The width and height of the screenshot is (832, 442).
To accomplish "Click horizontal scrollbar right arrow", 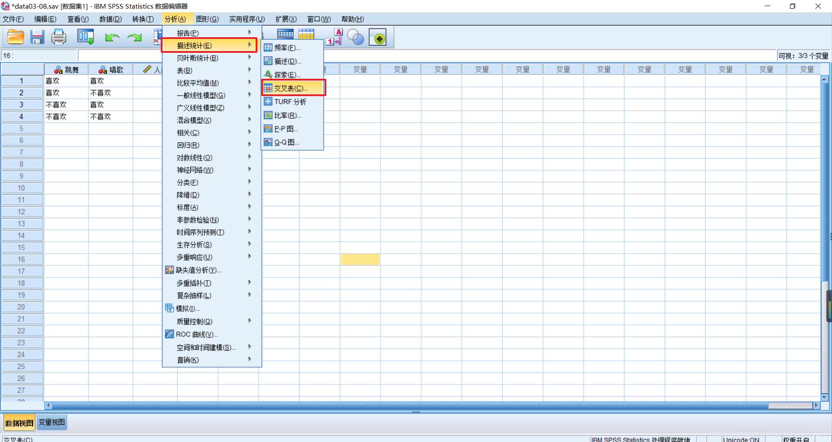I will (x=816, y=406).
